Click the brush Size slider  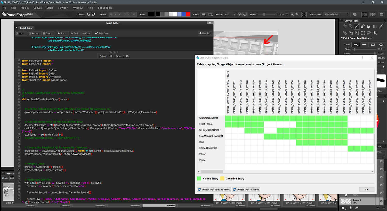(364, 49)
